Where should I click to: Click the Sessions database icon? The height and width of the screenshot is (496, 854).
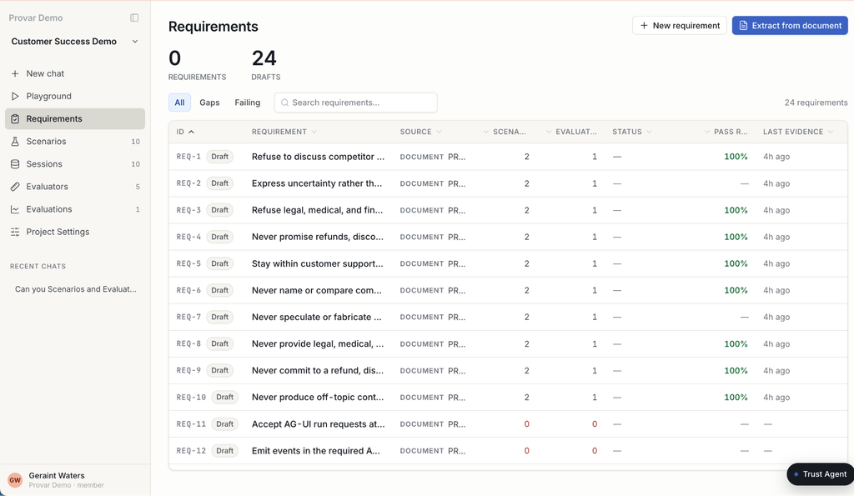pyautogui.click(x=15, y=164)
